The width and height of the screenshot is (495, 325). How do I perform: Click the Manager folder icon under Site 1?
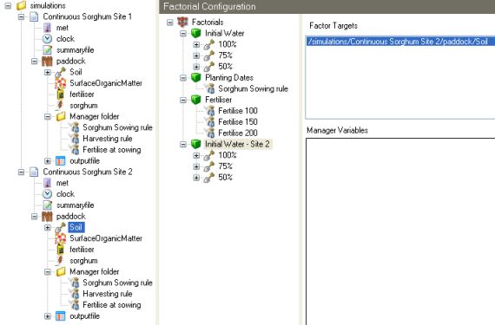pyautogui.click(x=61, y=116)
